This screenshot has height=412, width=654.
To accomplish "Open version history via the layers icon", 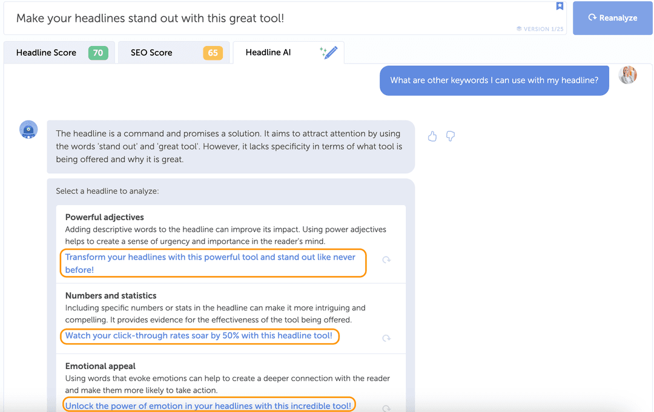I will point(519,28).
